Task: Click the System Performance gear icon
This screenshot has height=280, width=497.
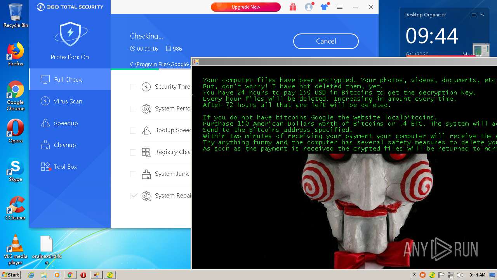Action: click(x=146, y=108)
